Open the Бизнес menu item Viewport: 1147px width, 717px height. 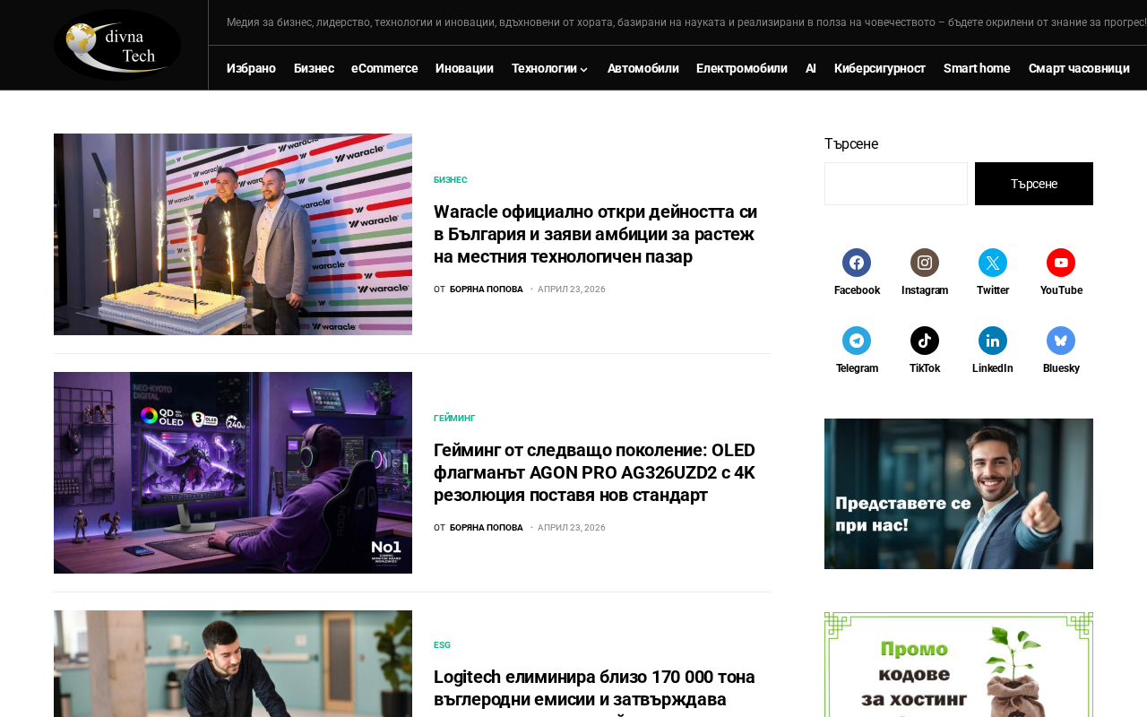click(x=314, y=68)
